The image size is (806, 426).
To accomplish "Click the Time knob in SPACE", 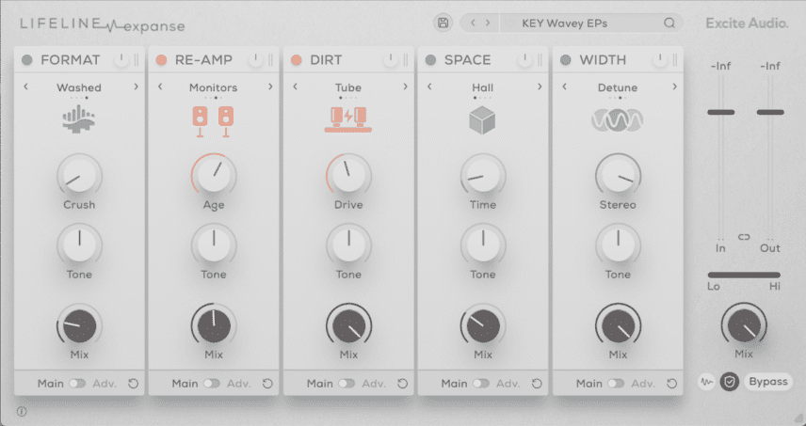I will pos(483,176).
